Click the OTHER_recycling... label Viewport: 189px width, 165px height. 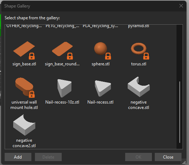24,26
